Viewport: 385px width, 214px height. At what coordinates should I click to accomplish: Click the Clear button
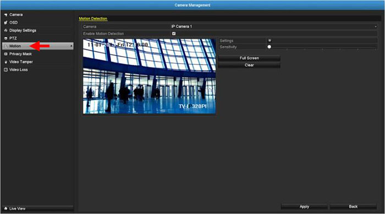tap(249, 65)
